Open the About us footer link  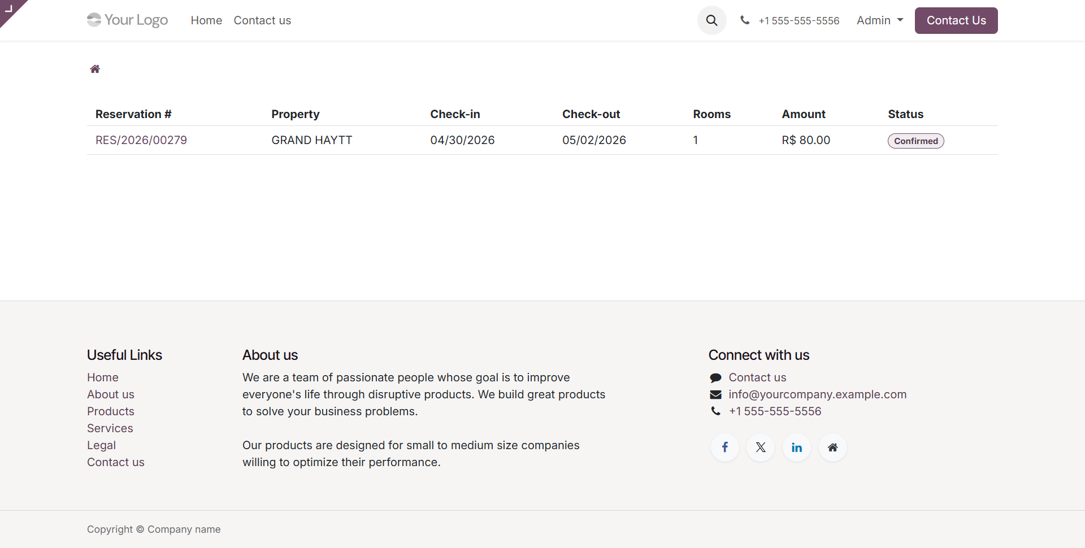click(x=111, y=394)
